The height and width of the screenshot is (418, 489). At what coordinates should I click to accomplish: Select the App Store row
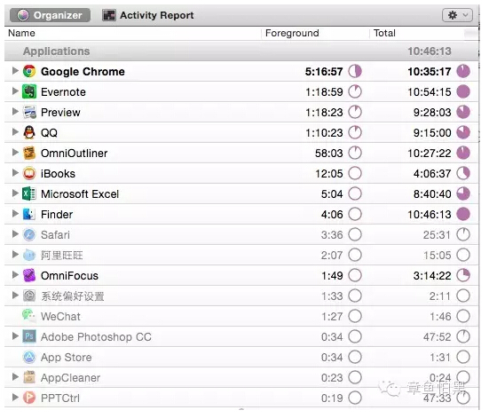(241, 357)
